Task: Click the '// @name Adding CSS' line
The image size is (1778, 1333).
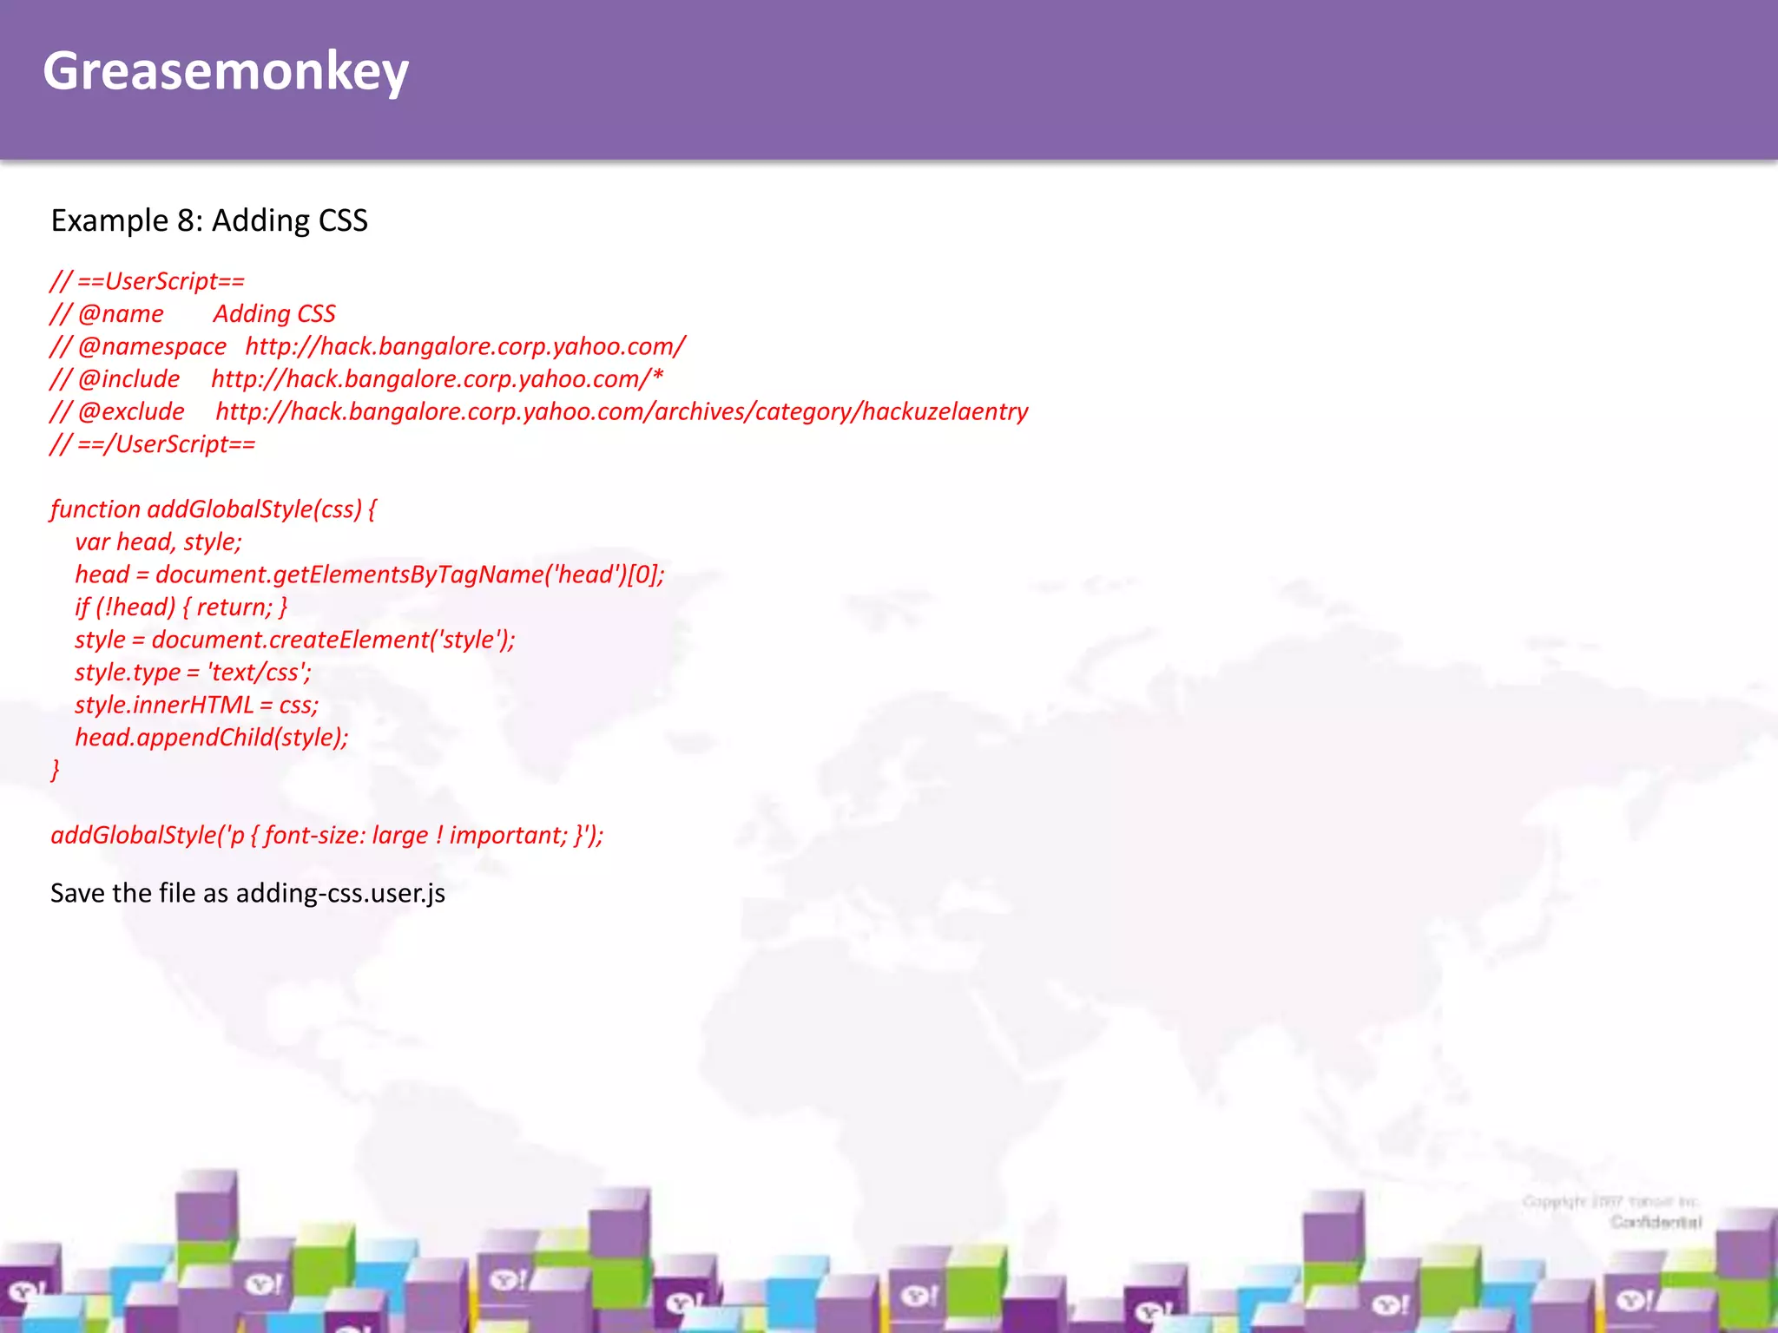Action: pos(193,313)
